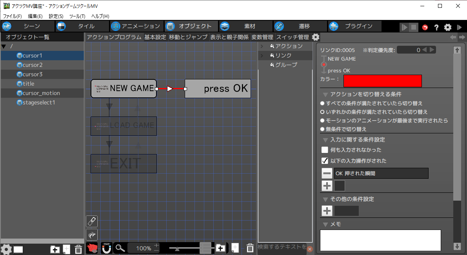467x255 pixels.
Task: Click the gear icon beside スイッチ管理 tab
Action: [316, 37]
